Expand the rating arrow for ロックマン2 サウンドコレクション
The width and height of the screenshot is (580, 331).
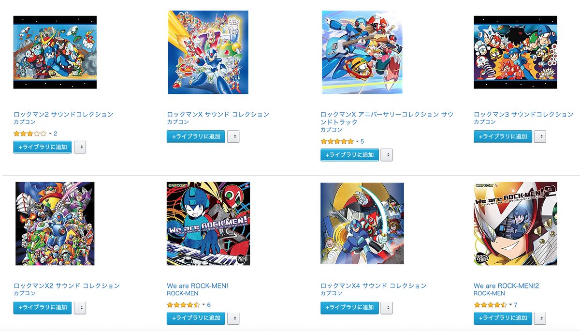(50, 134)
